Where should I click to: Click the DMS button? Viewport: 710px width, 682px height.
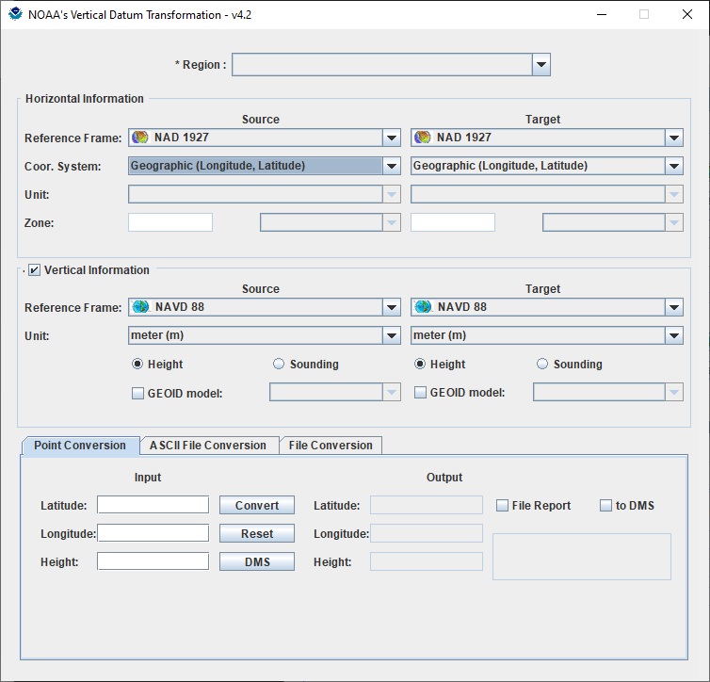pos(257,561)
